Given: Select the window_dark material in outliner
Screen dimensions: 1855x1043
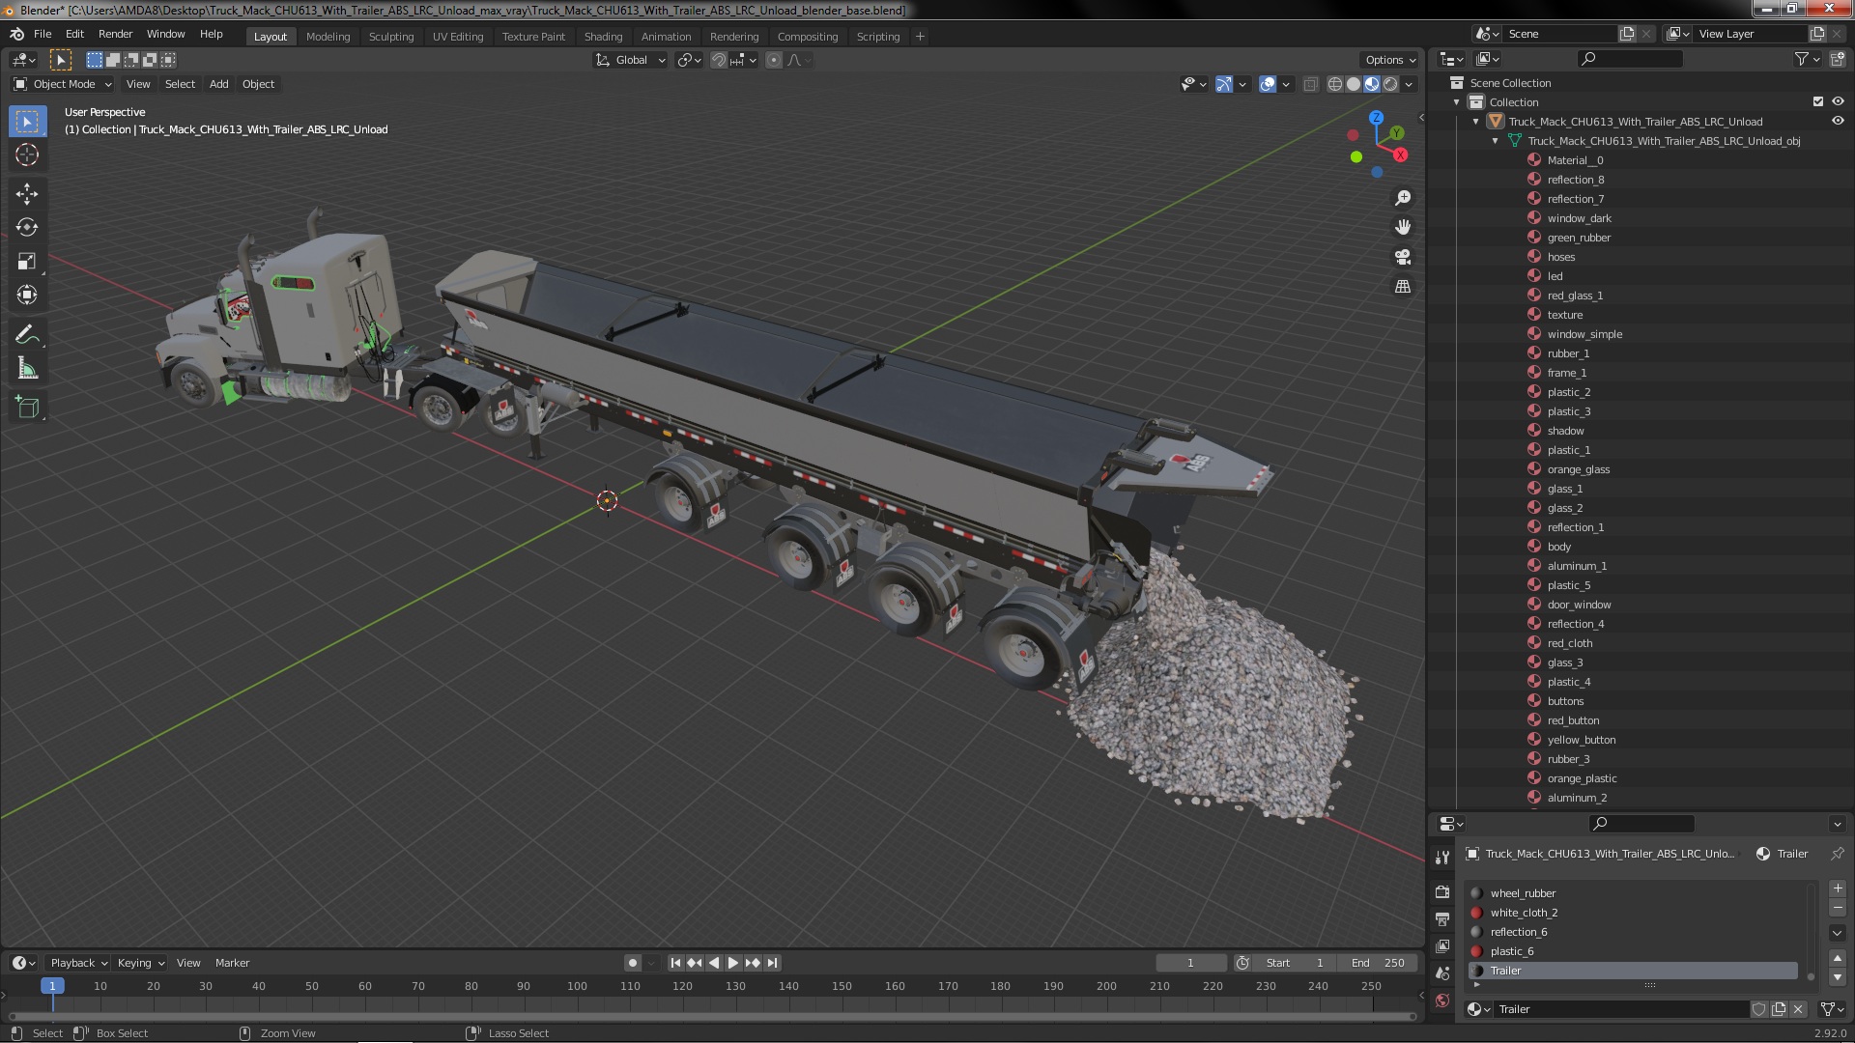Looking at the screenshot, I should point(1579,218).
